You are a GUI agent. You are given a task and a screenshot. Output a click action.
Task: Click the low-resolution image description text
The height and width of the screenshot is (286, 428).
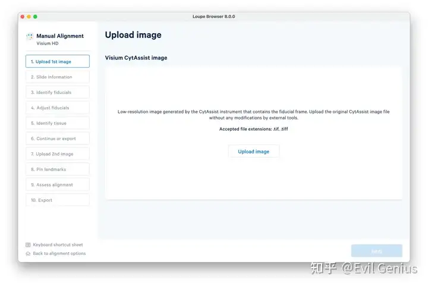coord(254,115)
